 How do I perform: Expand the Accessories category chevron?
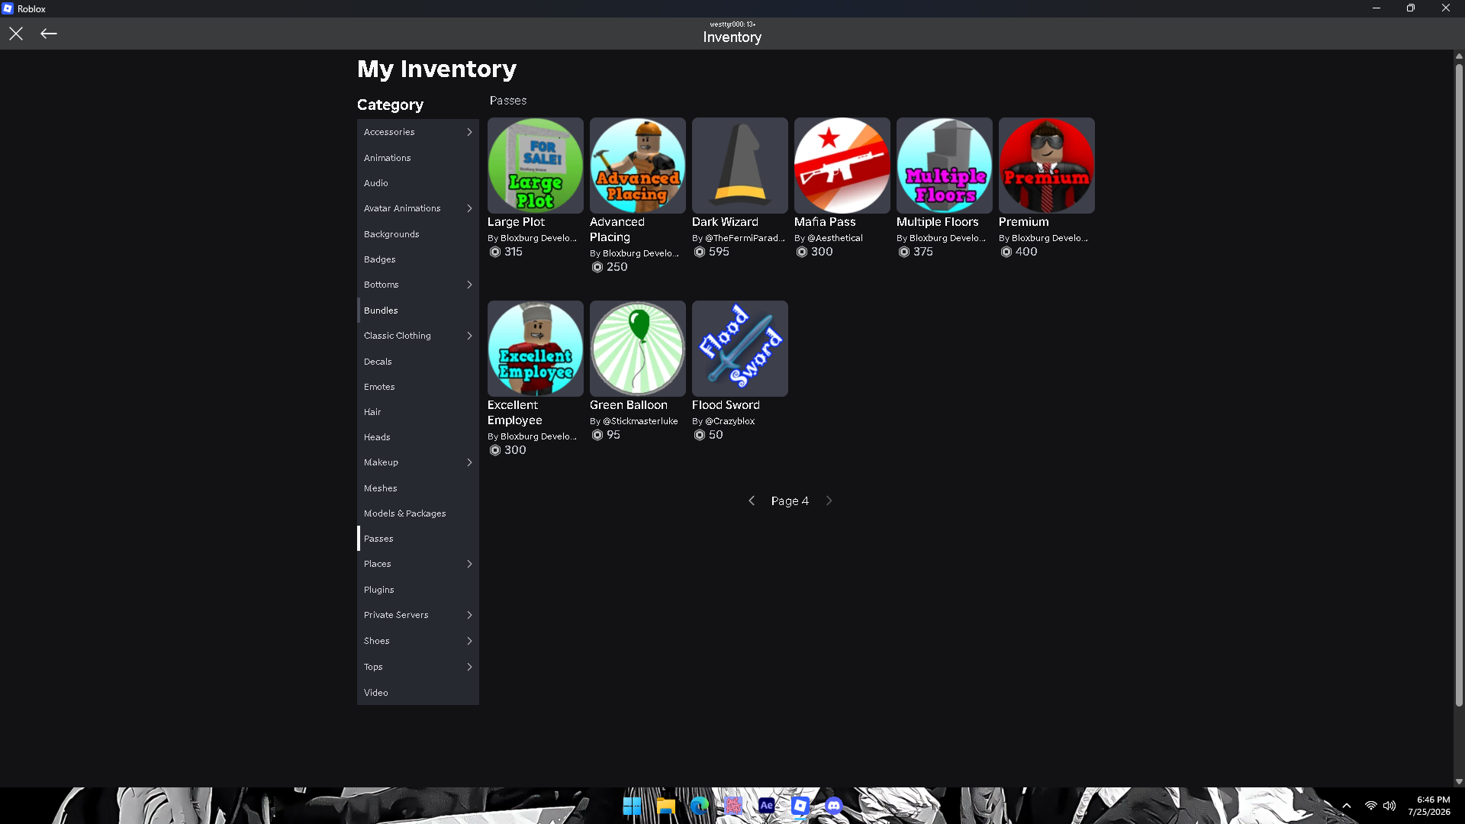[x=469, y=132]
